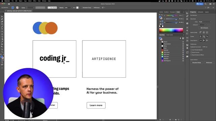Image resolution: width=216 pixels, height=121 pixels.
Task: Enable Scale Strokes & Effects checkbox
Action: (x=191, y=55)
